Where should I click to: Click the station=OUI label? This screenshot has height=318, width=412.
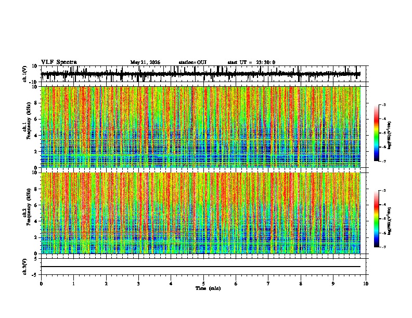(x=192, y=62)
